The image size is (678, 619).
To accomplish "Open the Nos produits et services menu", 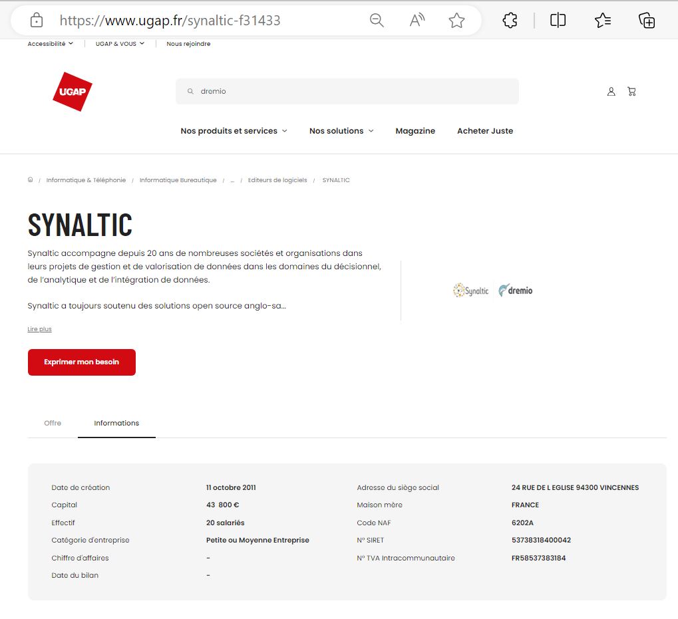I will tap(234, 131).
